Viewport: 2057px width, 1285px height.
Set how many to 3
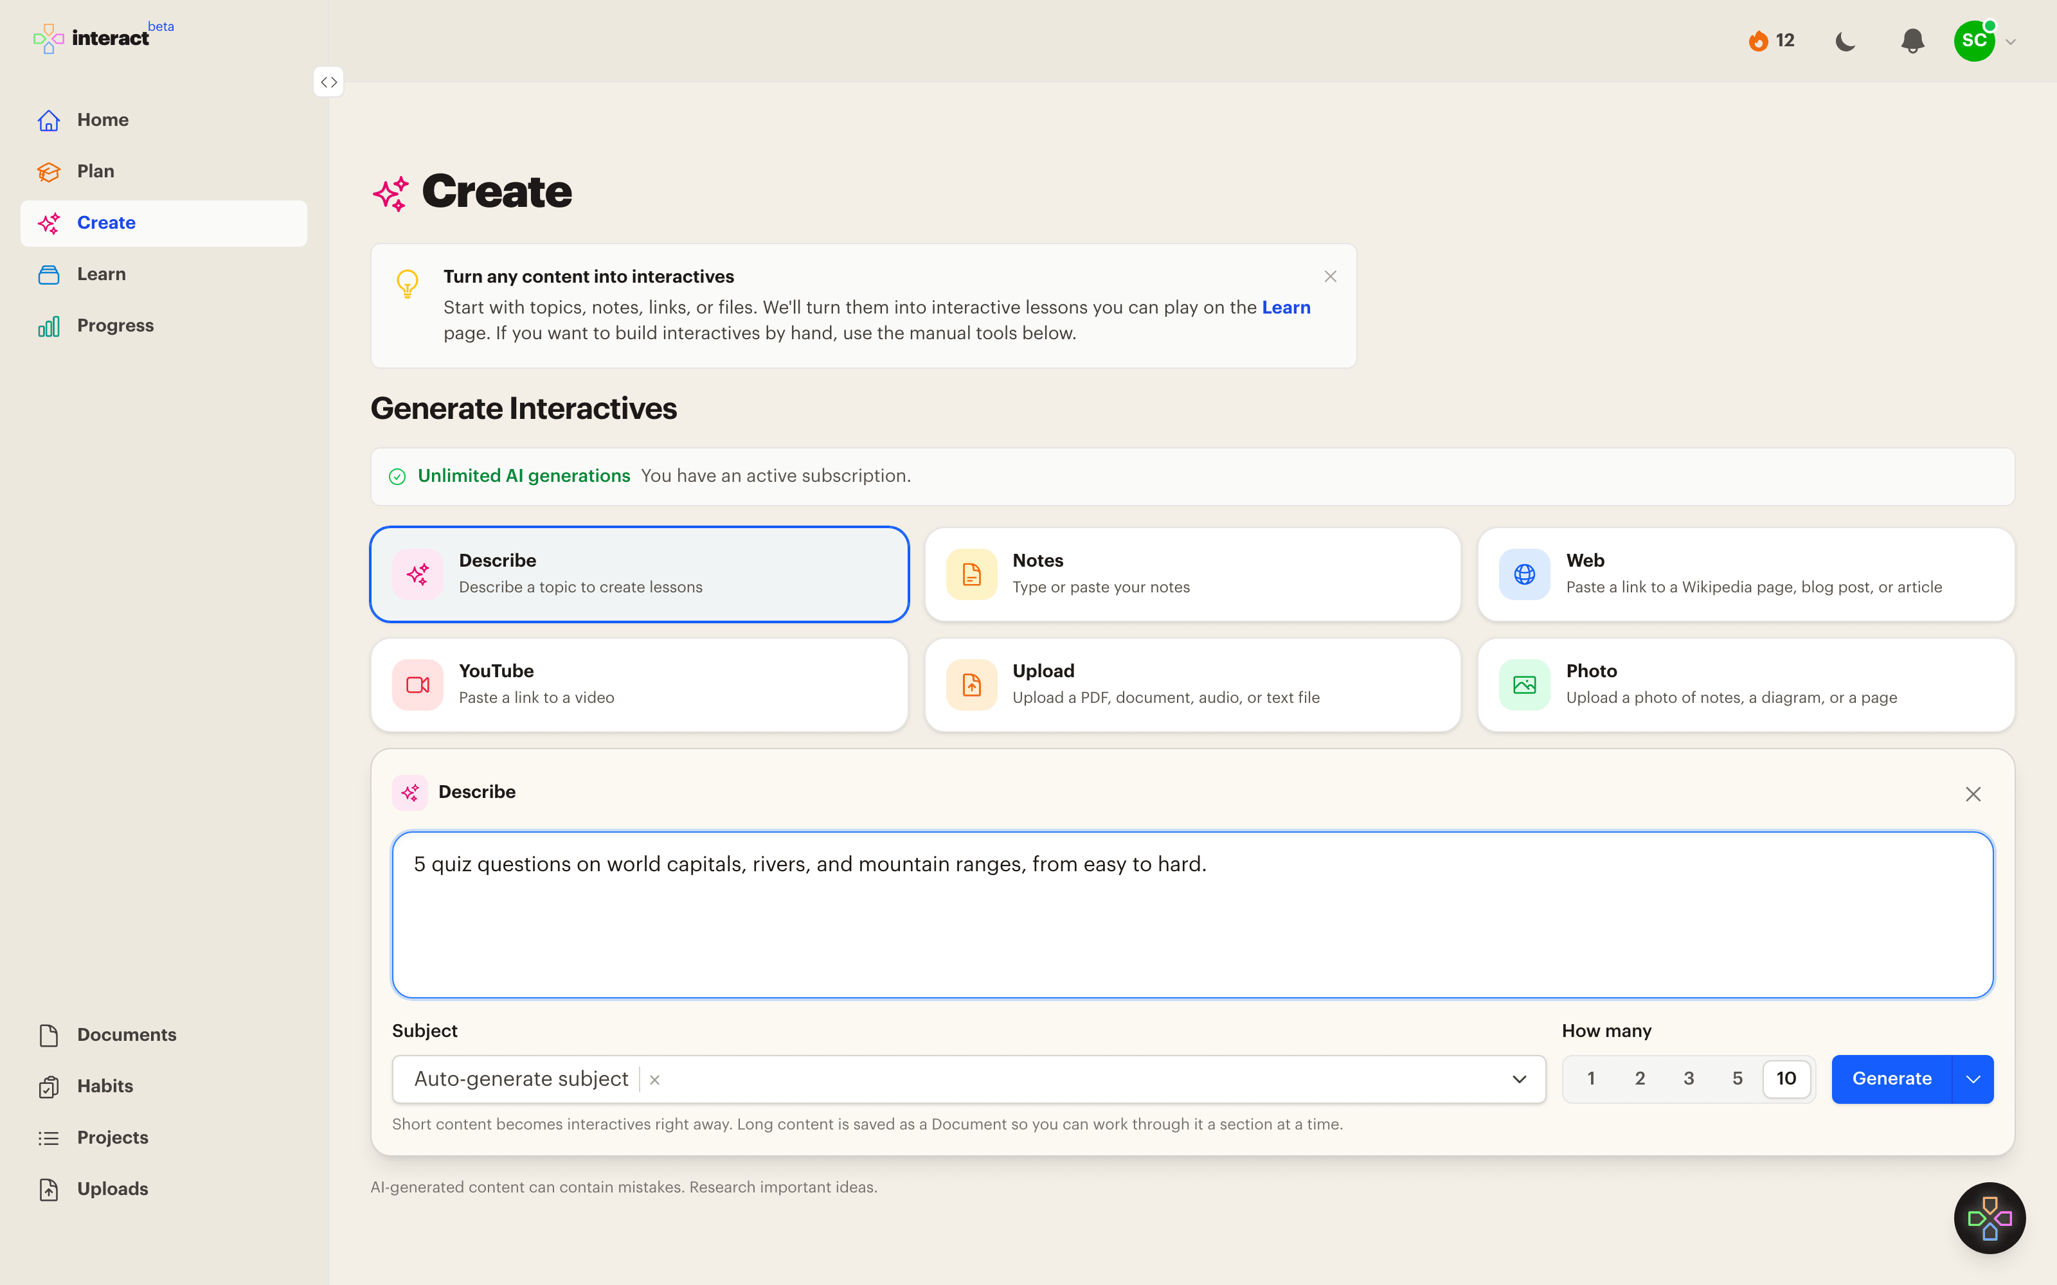1689,1079
